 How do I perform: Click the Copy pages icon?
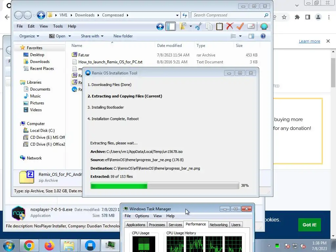tap(209, 26)
